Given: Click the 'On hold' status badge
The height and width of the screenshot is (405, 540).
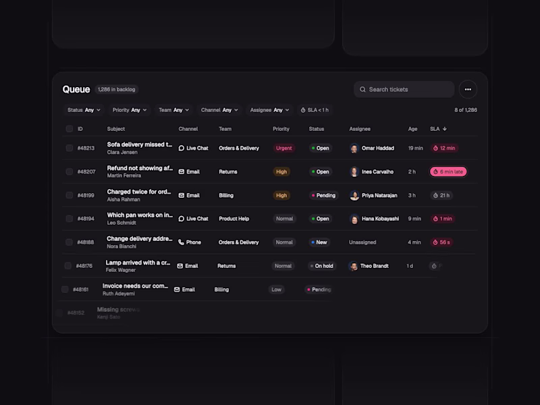Looking at the screenshot, I should 322,266.
